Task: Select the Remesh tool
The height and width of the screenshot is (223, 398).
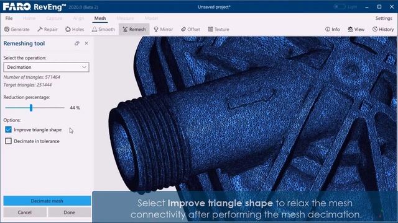Action: 134,29
